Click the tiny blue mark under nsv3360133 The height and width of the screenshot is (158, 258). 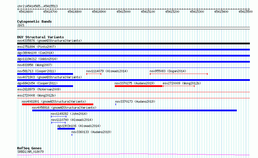coord(72,135)
